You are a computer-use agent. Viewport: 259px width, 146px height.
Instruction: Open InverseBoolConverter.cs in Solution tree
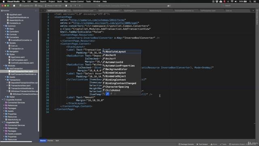21,40
